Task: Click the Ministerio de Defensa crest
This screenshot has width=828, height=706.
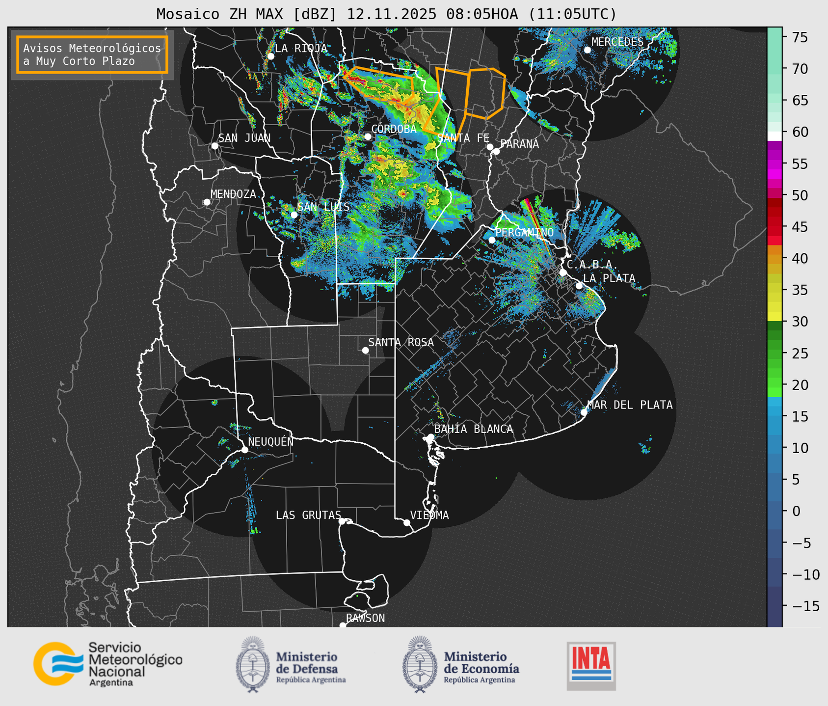Action: (253, 664)
